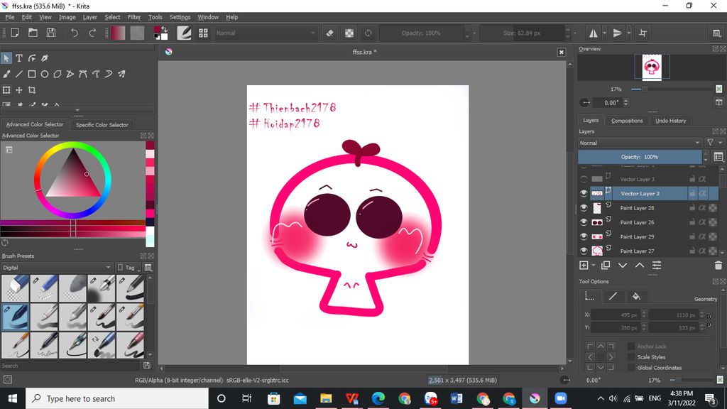Image resolution: width=727 pixels, height=409 pixels.
Task: Expand horizontal mirror options arrow
Action: pyautogui.click(x=604, y=33)
